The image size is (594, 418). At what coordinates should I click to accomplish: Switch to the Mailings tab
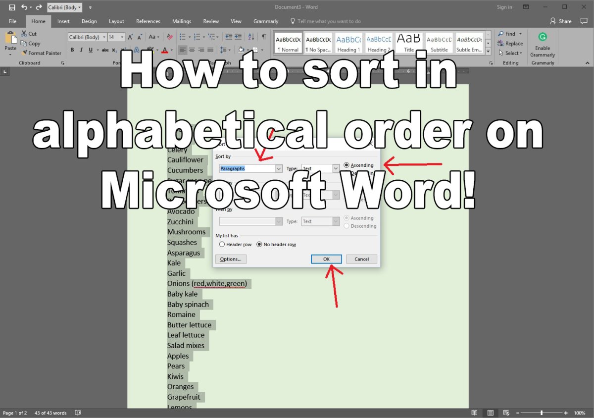click(182, 21)
